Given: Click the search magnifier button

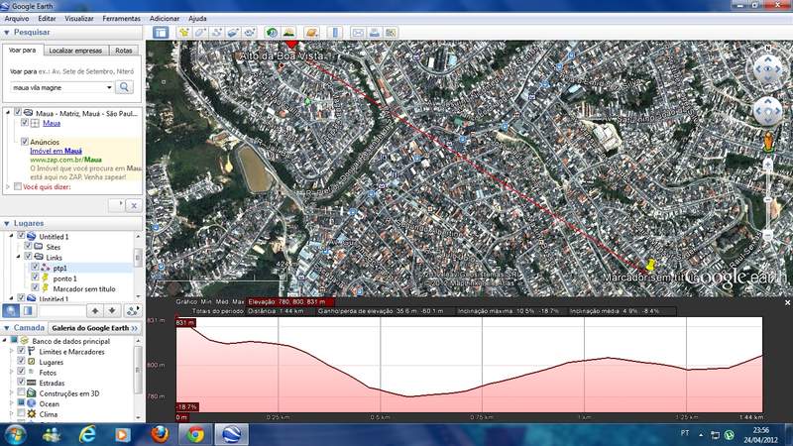Looking at the screenshot, I should (x=125, y=87).
